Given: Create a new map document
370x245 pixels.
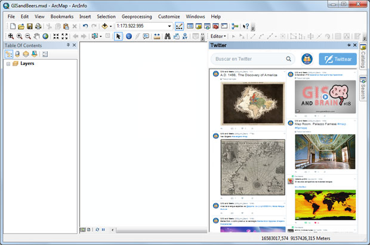Looking at the screenshot, I should pos(13,26).
